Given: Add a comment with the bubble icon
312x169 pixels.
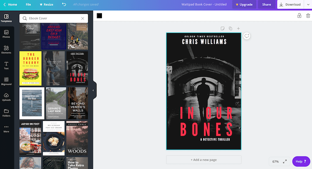Looking at the screenshot, I should click(247, 36).
